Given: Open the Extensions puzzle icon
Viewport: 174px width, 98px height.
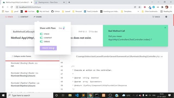Looking at the screenshot, I should 162,7.
